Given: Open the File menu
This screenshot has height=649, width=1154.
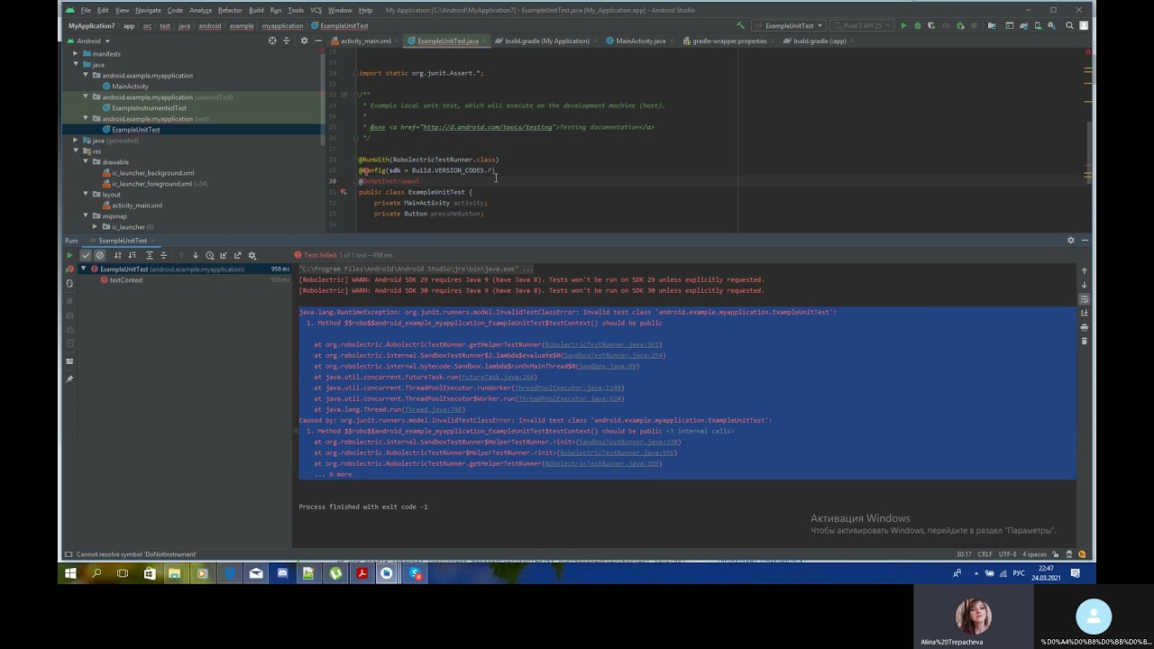Looking at the screenshot, I should tap(85, 10).
